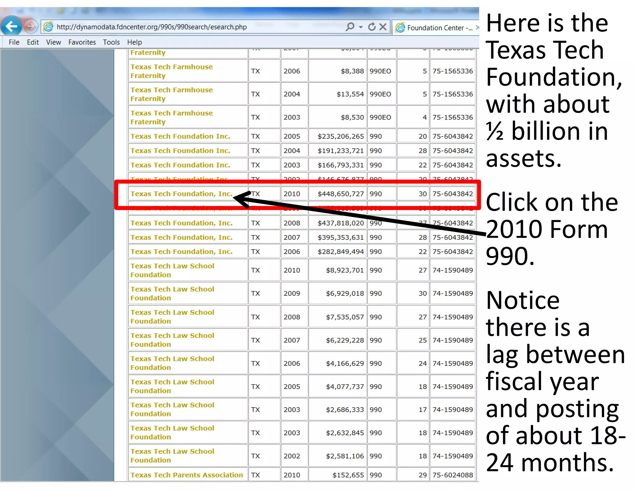634x490 pixels.
Task: Click the browser Forward arrow button
Action: click(30, 27)
